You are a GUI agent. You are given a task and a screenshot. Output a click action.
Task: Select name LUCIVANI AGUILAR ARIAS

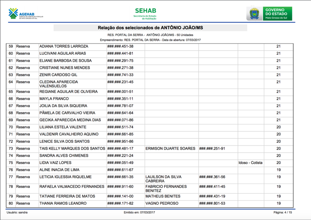tap(63, 53)
